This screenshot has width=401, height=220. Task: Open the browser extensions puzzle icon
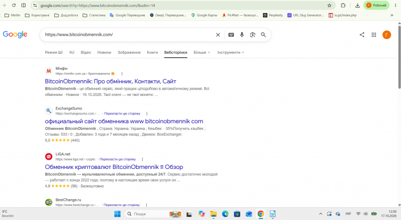343,5
